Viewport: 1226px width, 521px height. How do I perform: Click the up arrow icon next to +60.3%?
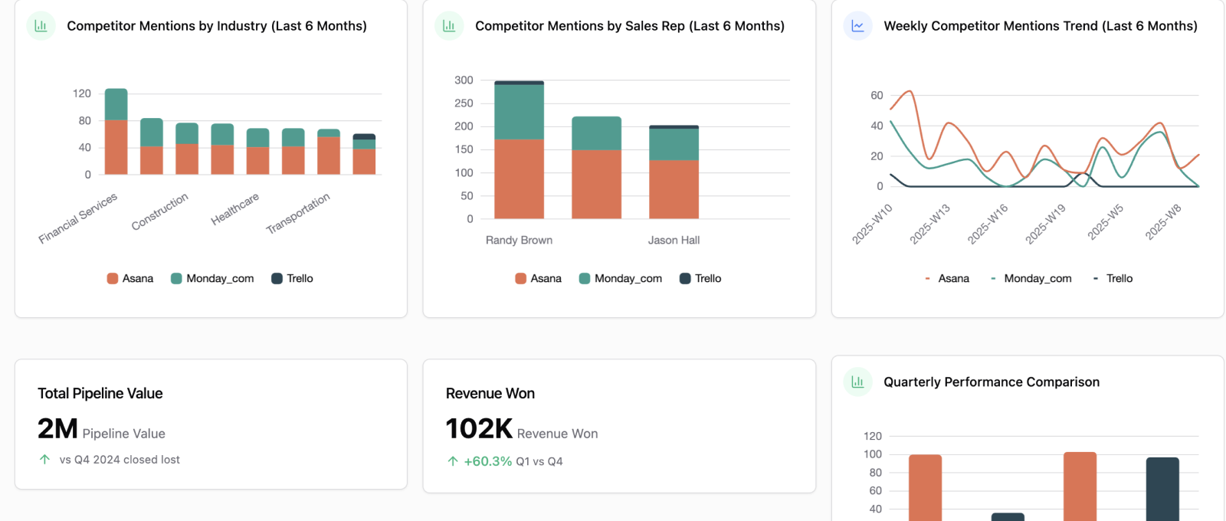click(453, 461)
